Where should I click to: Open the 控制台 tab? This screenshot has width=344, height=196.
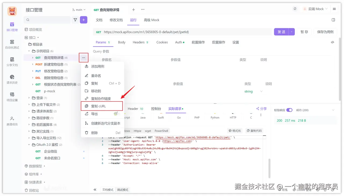(x=156, y=109)
